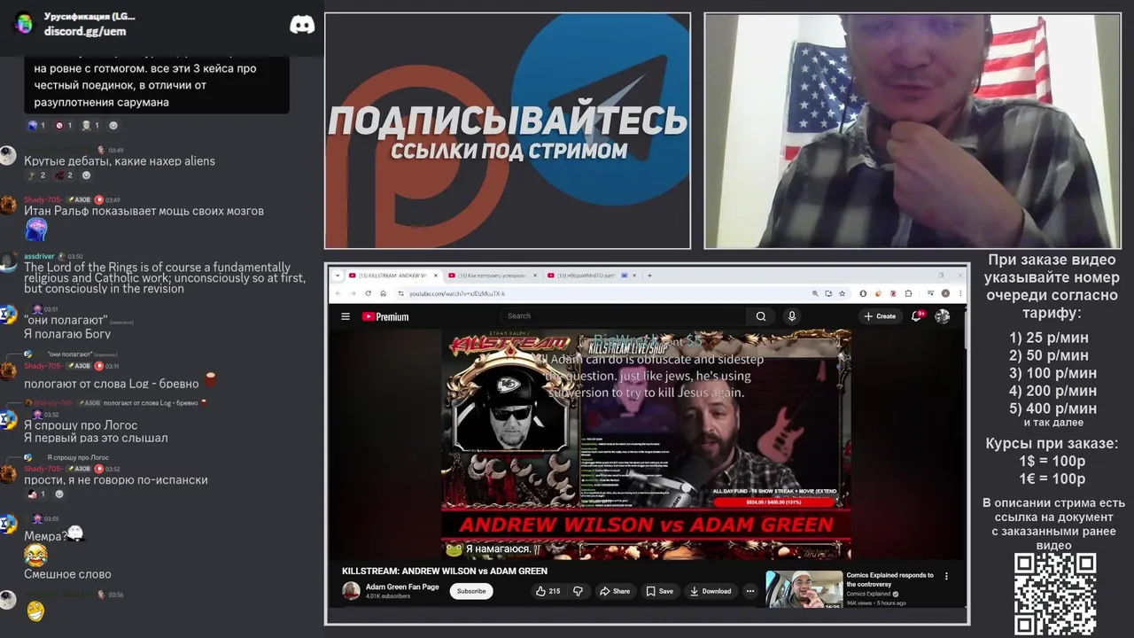Focus the YouTube Search field
This screenshot has width=1134, height=638.
click(625, 316)
